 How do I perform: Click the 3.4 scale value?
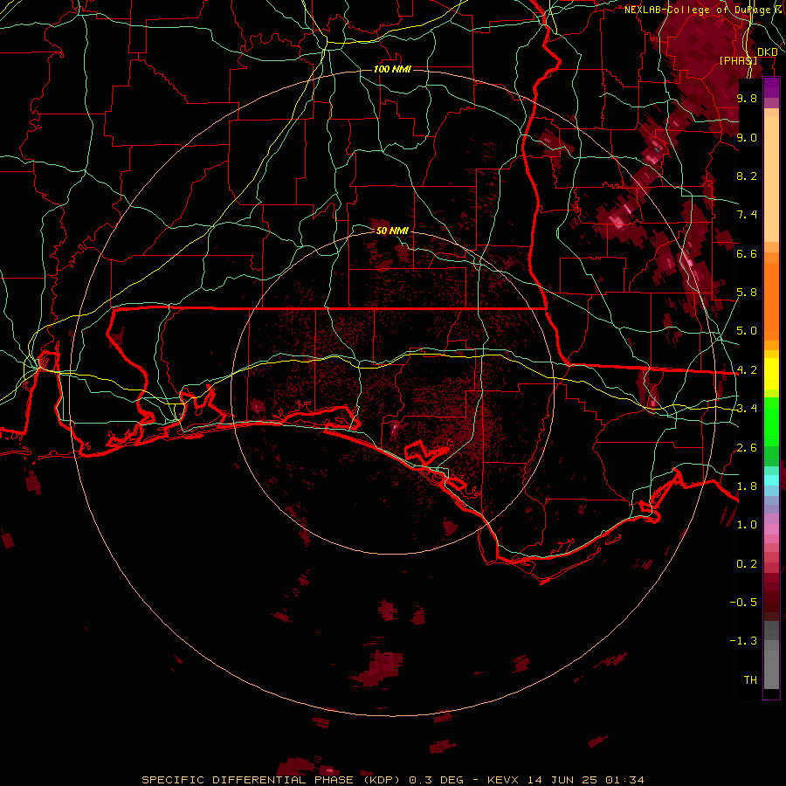pyautogui.click(x=747, y=409)
